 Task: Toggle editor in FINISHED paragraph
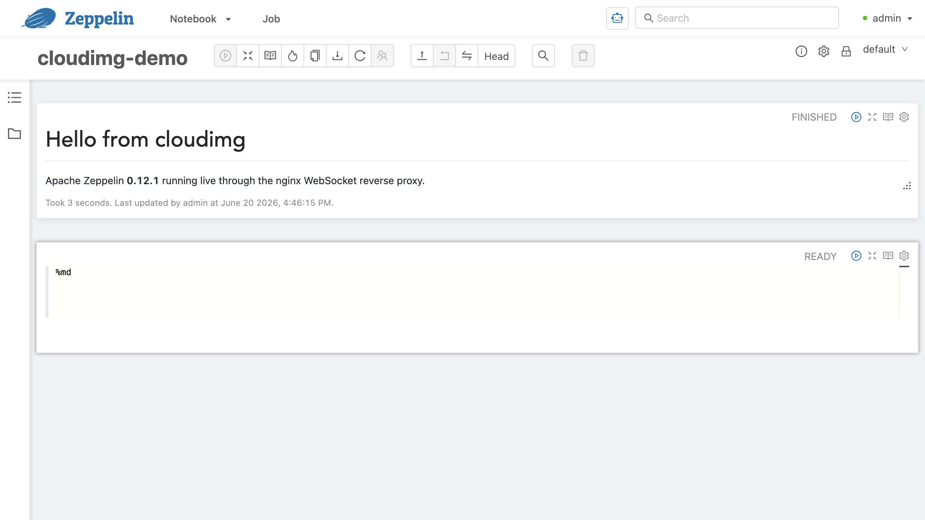pos(872,117)
